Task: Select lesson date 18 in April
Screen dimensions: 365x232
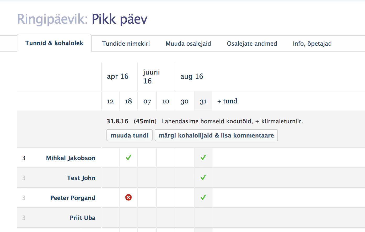Action: coord(128,101)
